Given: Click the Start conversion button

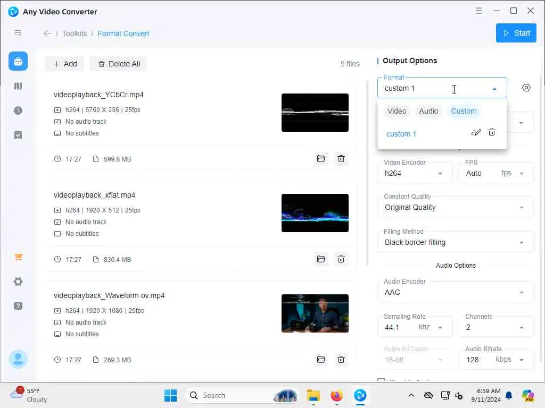Looking at the screenshot, I should pyautogui.click(x=516, y=33).
